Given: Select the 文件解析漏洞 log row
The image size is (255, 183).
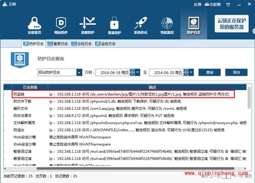Looking at the screenshot, I should (x=125, y=123).
